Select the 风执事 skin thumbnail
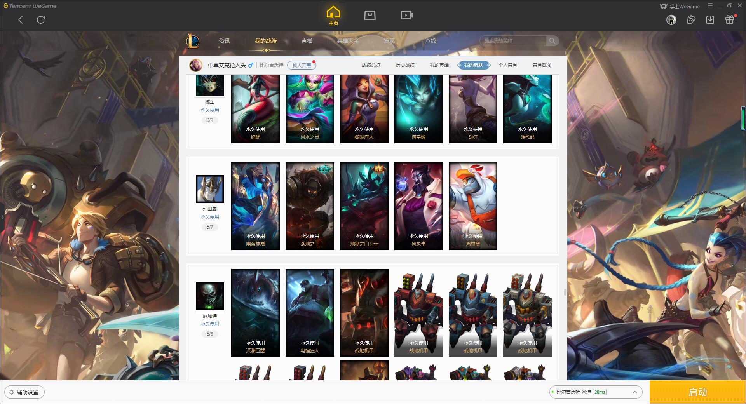This screenshot has width=746, height=404. [x=418, y=206]
